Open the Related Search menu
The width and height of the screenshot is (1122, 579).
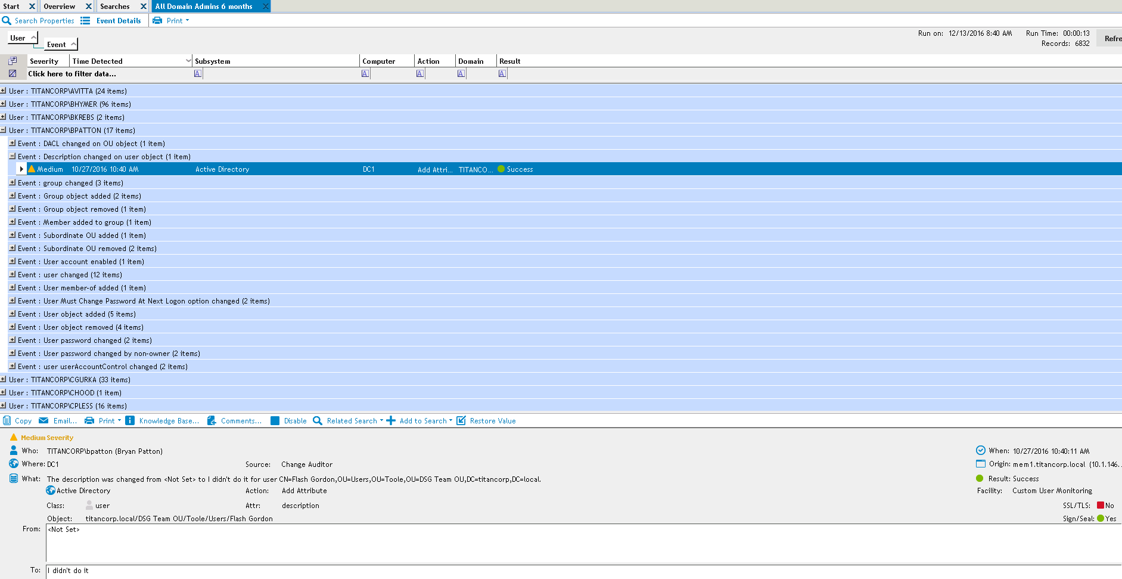click(x=352, y=421)
